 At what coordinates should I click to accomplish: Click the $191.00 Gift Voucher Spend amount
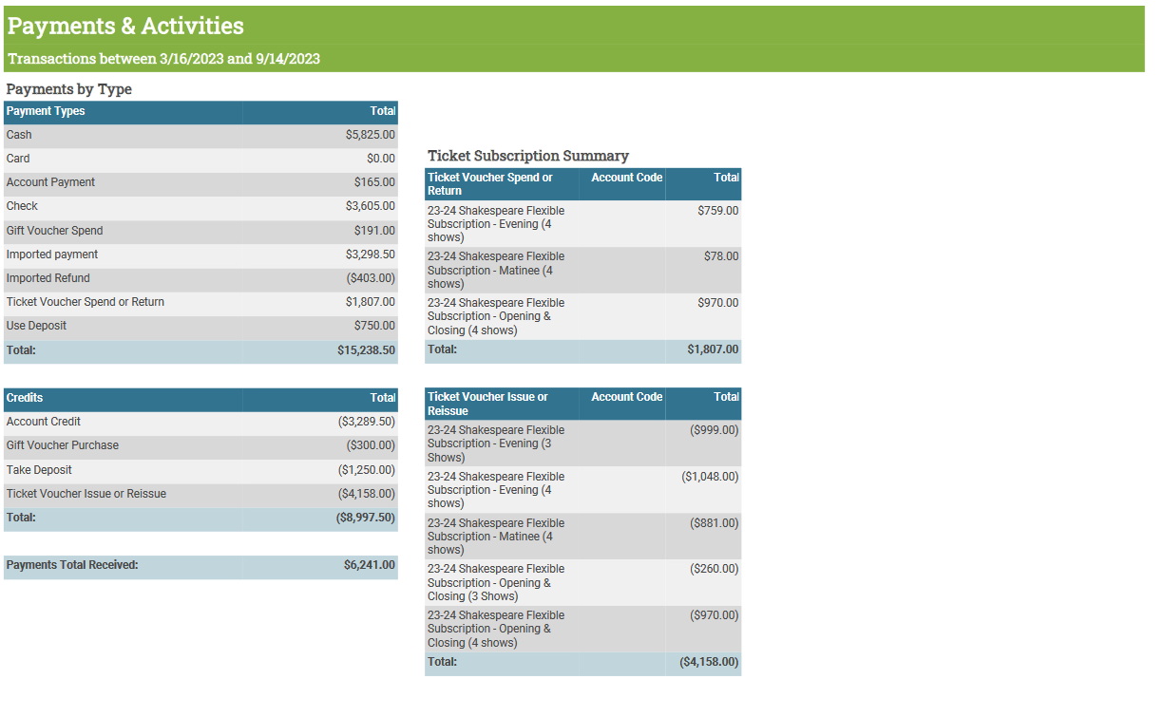(374, 231)
